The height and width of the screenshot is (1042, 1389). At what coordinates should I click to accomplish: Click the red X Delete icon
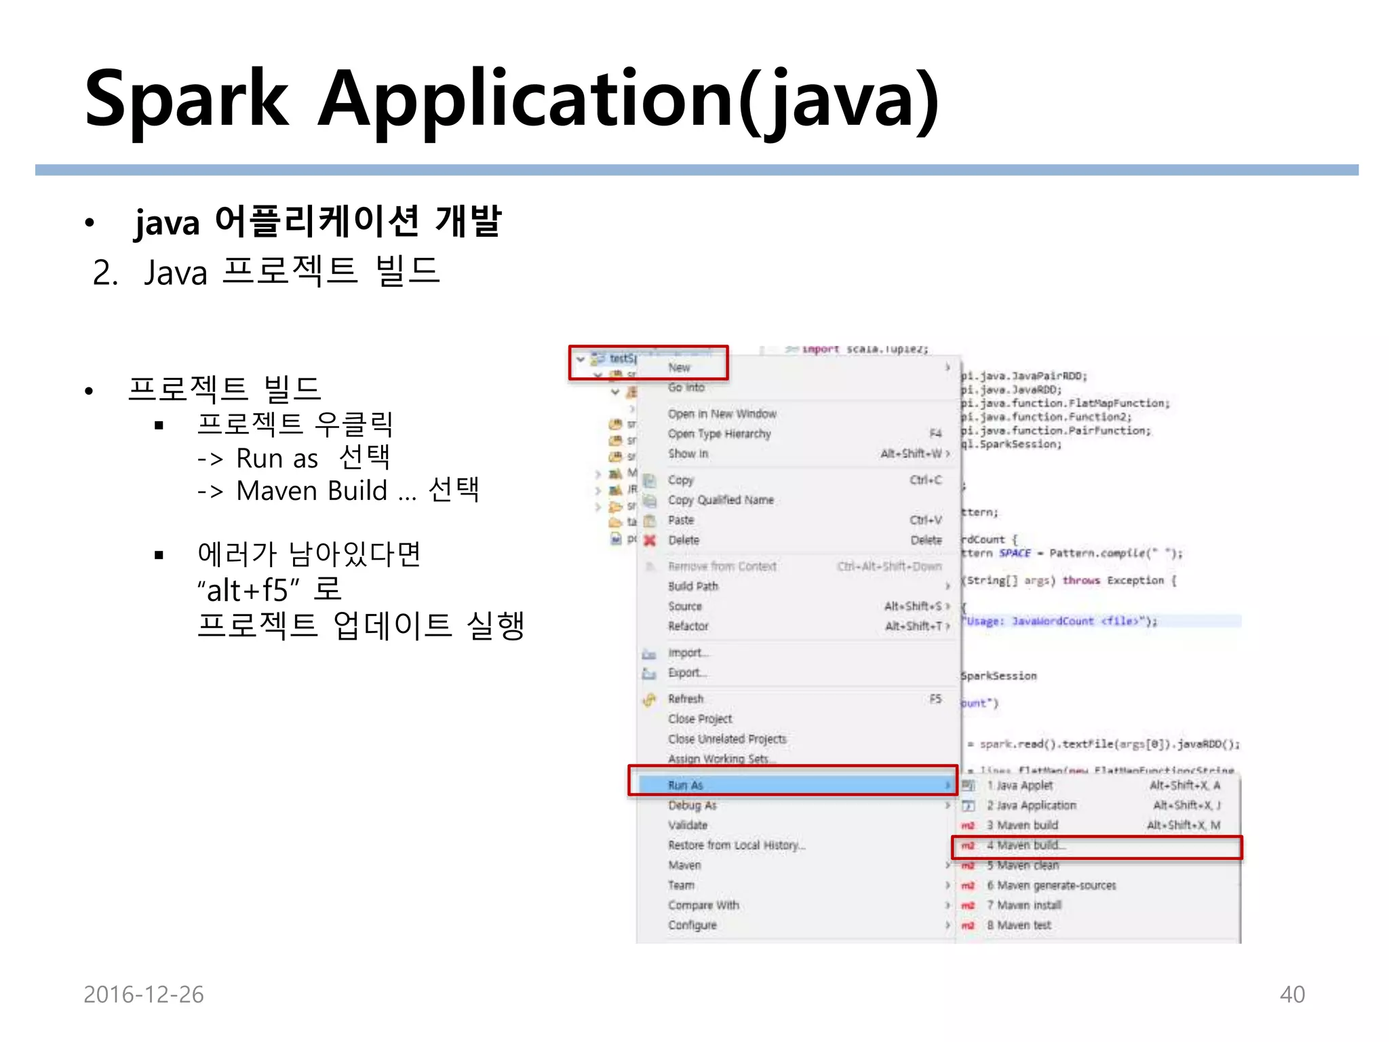click(650, 541)
